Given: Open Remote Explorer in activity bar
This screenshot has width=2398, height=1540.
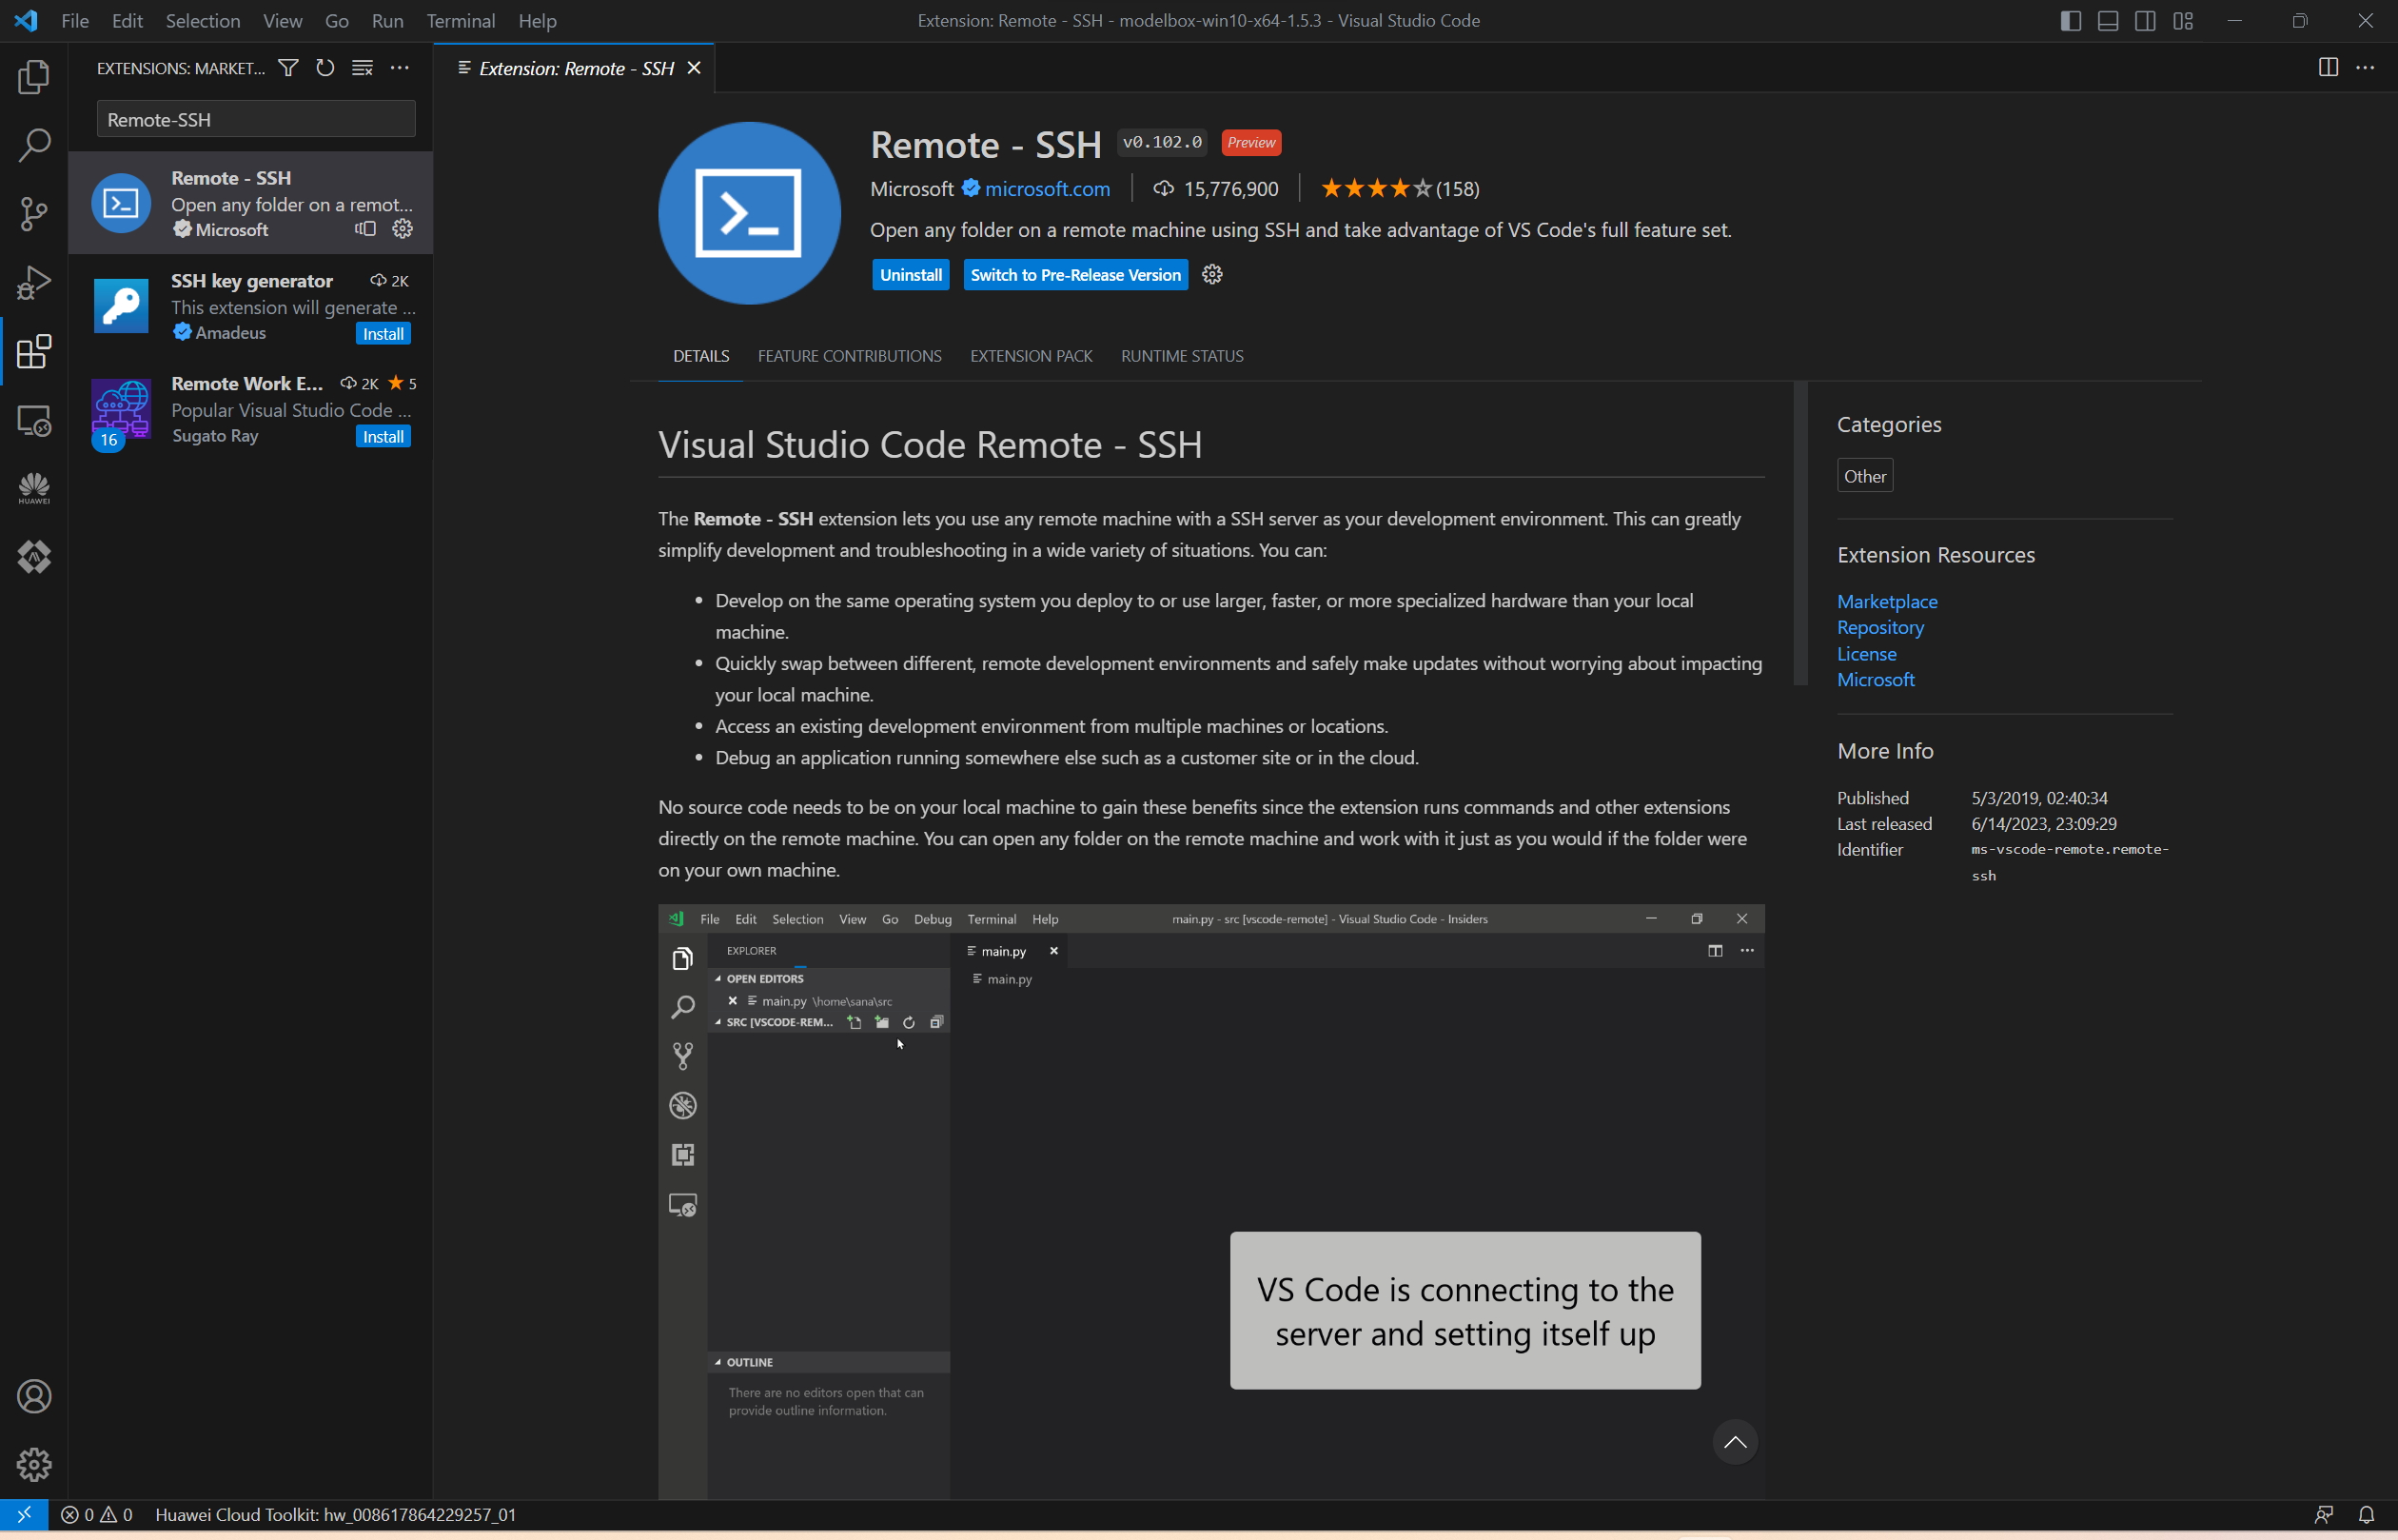Looking at the screenshot, I should pyautogui.click(x=34, y=420).
